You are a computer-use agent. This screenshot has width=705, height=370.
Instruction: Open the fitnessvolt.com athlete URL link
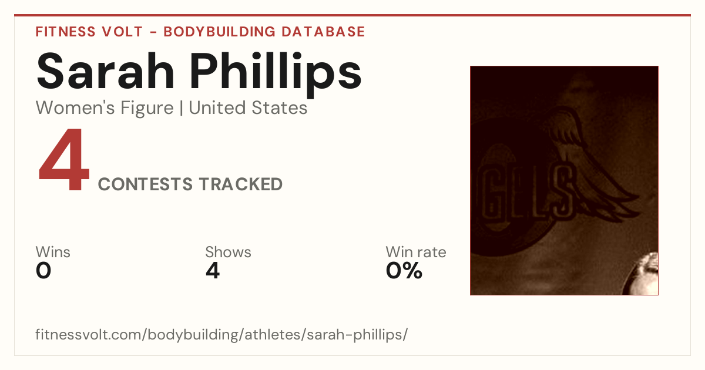pyautogui.click(x=221, y=335)
